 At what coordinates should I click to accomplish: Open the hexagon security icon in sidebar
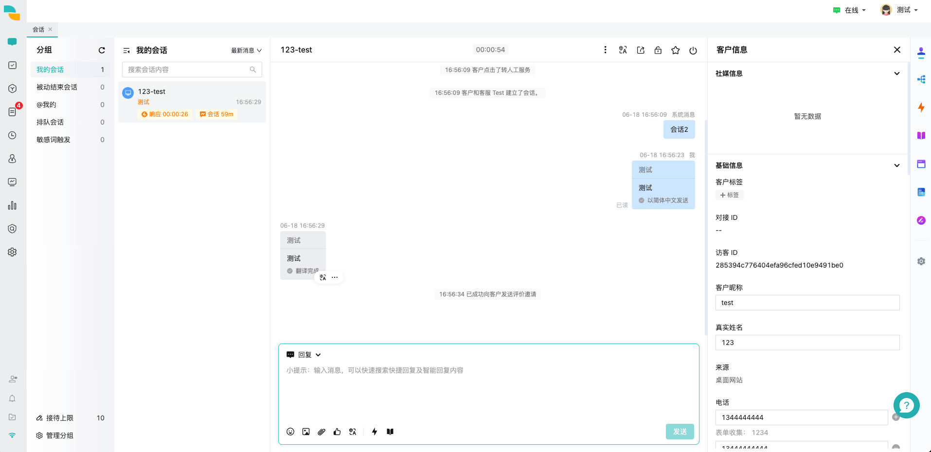(12, 229)
